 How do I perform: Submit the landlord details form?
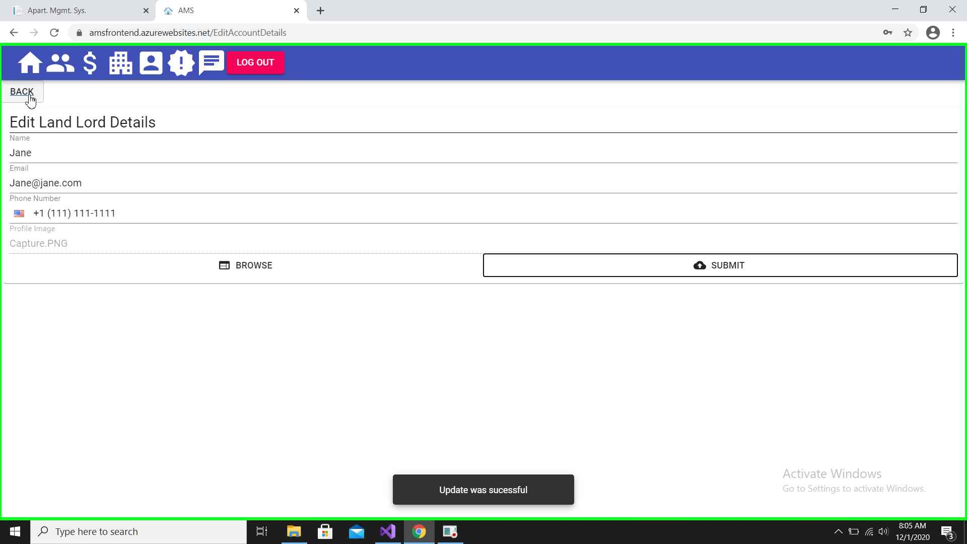coord(720,265)
